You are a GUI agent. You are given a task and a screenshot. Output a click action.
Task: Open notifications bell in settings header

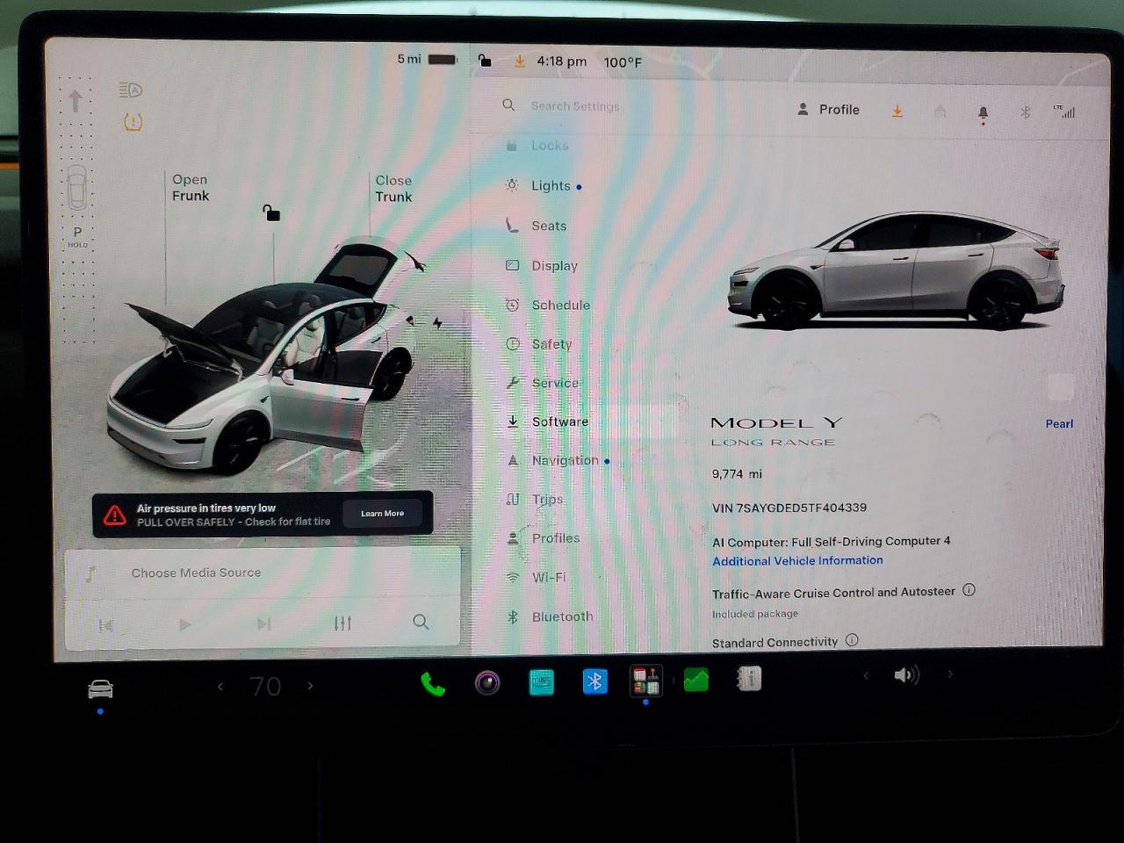(983, 112)
